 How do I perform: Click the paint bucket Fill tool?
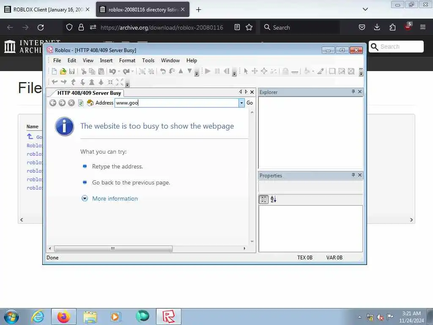(307, 71)
